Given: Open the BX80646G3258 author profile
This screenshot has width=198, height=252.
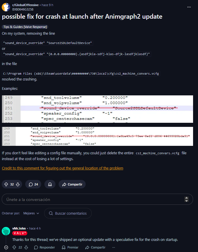Looking at the screenshot, I should coord(23,9).
